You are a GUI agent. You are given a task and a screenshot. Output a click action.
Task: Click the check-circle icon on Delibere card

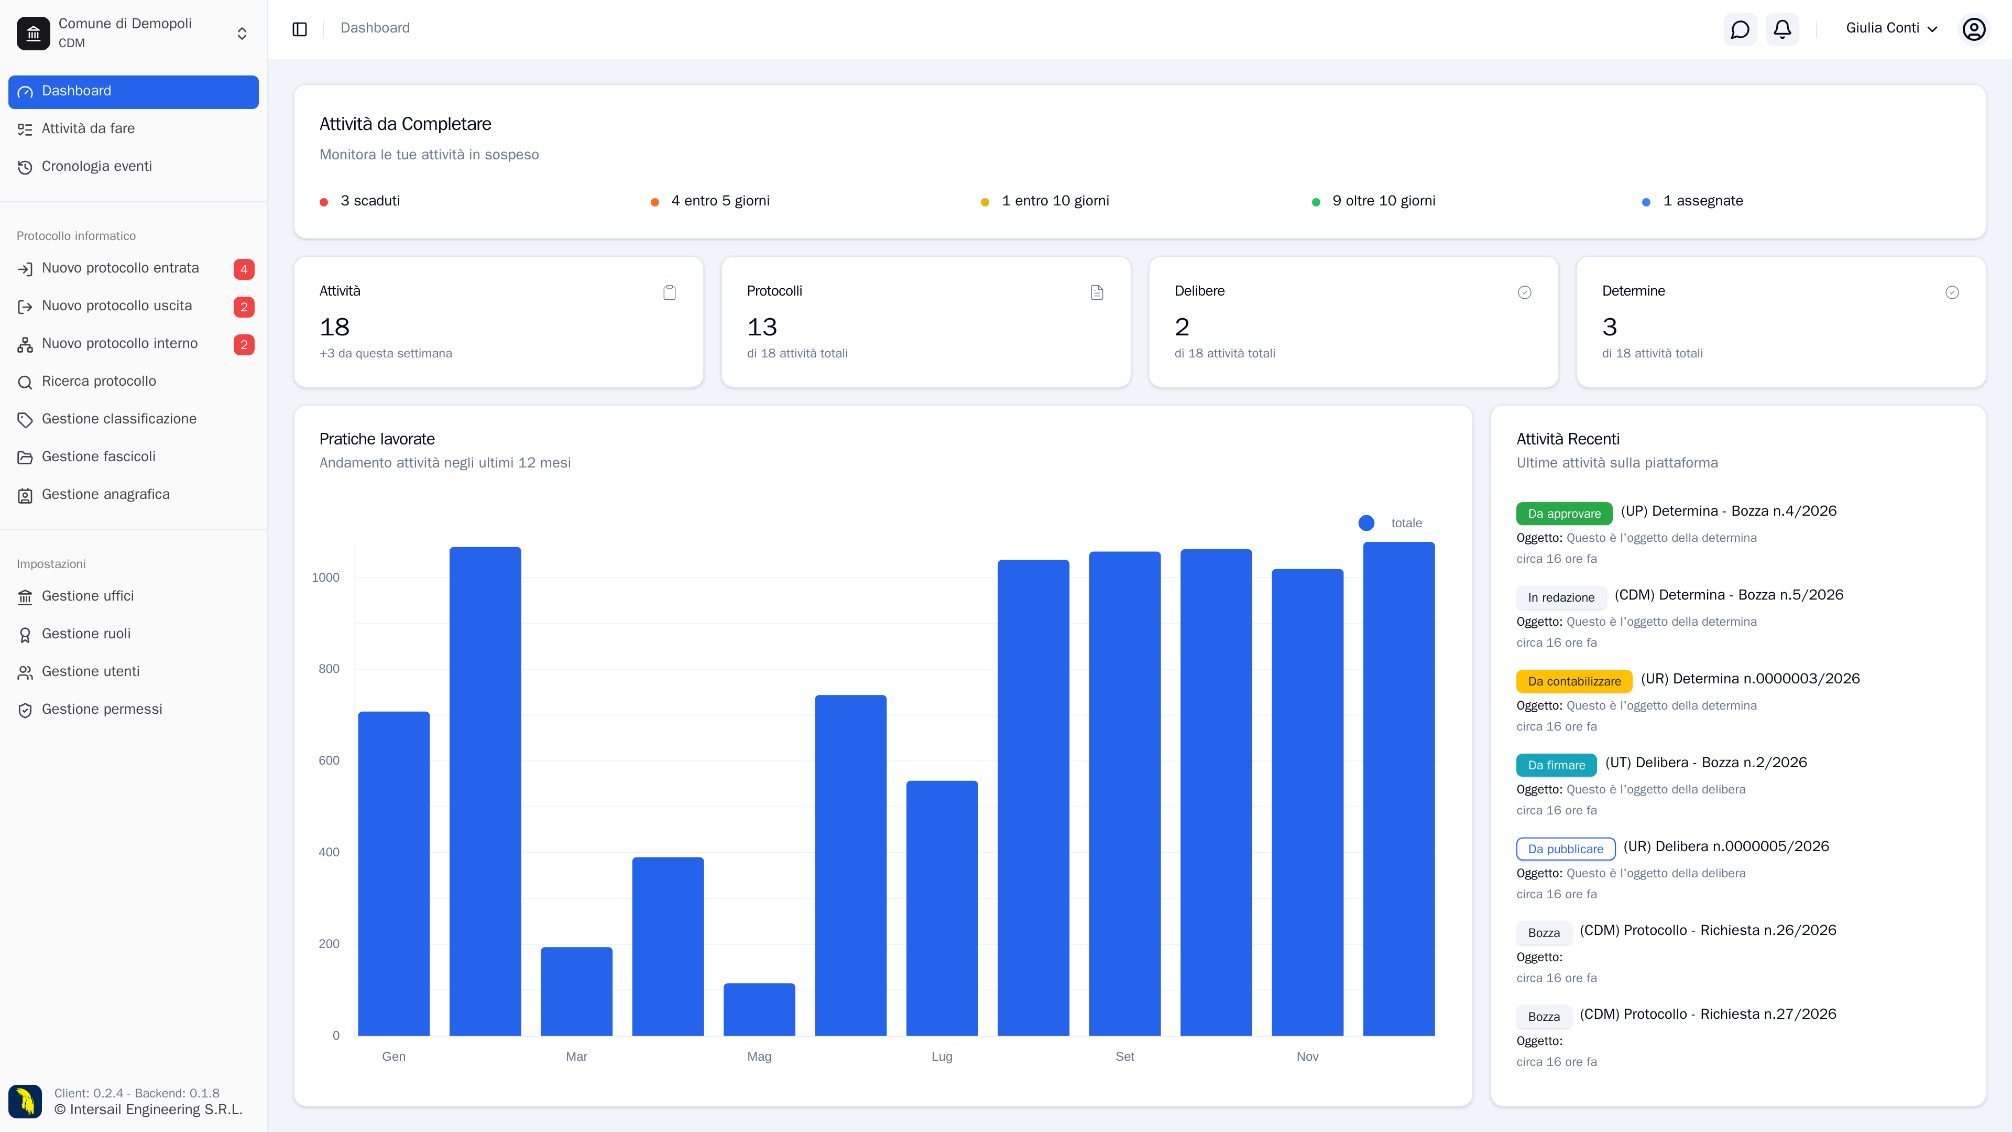coord(1525,292)
